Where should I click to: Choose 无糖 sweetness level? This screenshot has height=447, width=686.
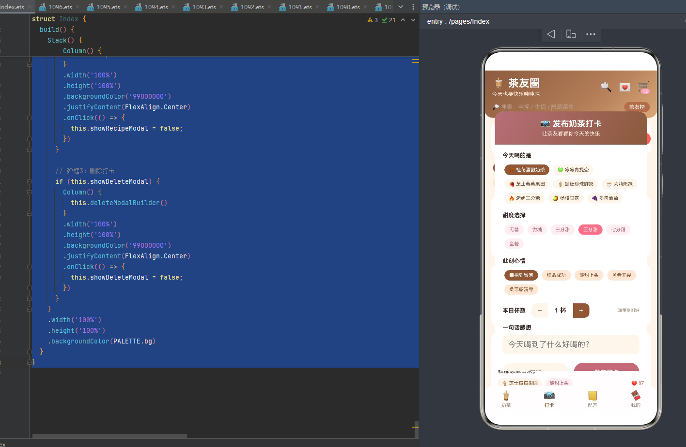[514, 229]
